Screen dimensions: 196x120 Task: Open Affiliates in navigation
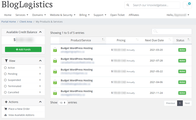pyautogui.click(x=134, y=15)
